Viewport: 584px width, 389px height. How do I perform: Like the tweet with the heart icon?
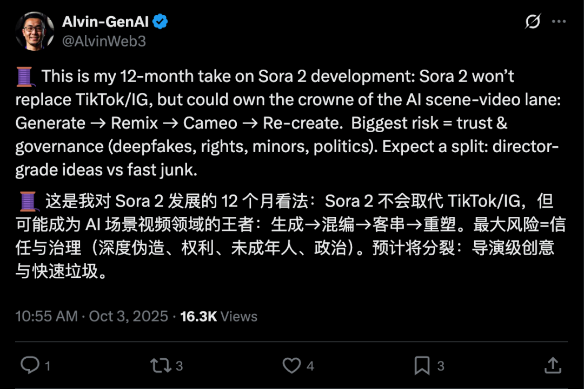[x=291, y=366]
